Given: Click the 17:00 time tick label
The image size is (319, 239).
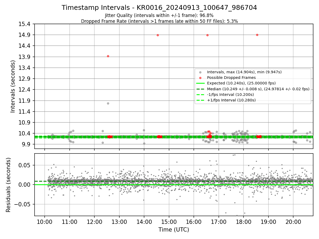Looking at the screenshot, I should (219, 222).
